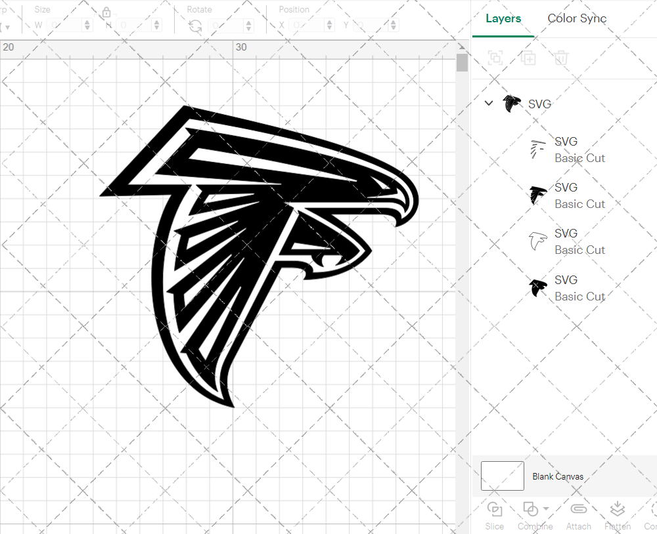Click the Group icon in Layers panel
This screenshot has height=534, width=657.
coord(495,58)
